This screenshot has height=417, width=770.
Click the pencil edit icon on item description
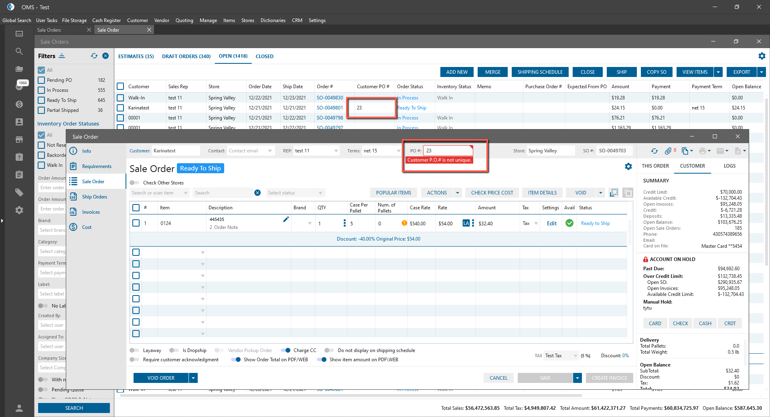tap(286, 219)
